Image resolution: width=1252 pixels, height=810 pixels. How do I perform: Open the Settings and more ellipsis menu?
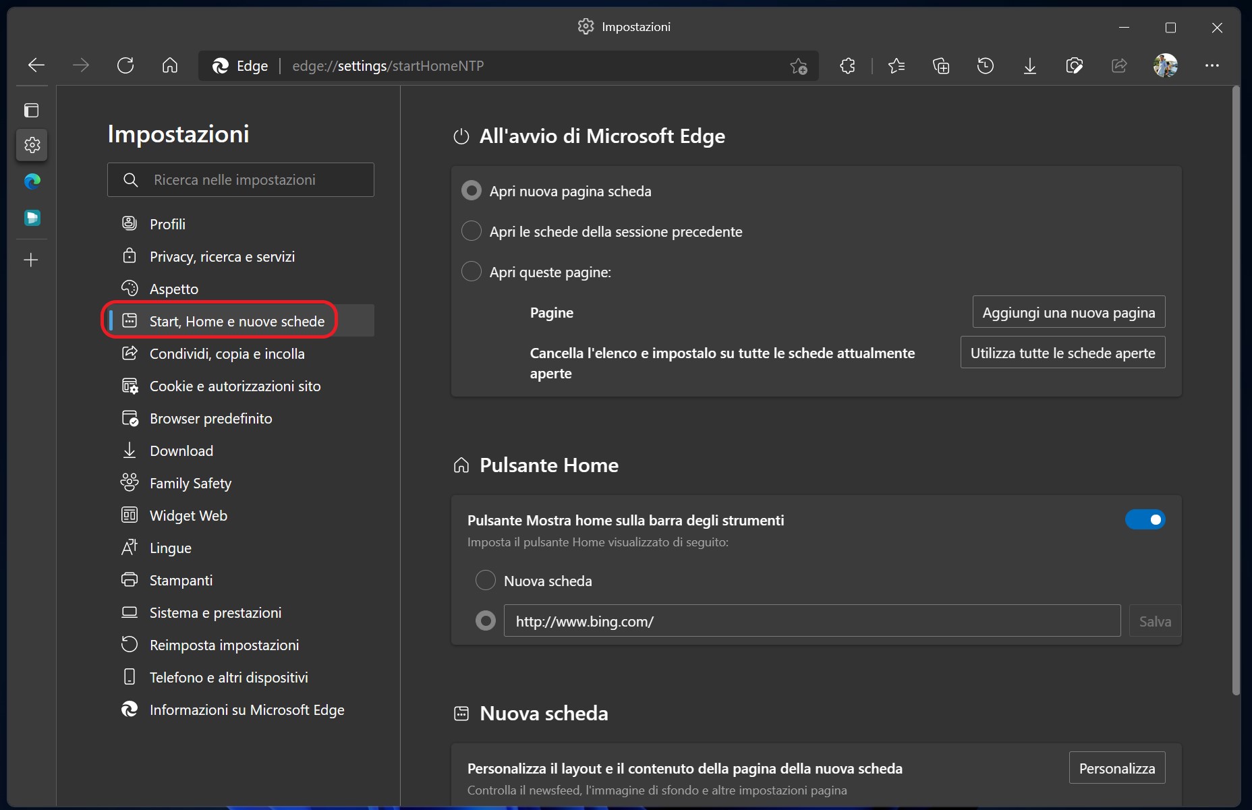[1212, 65]
